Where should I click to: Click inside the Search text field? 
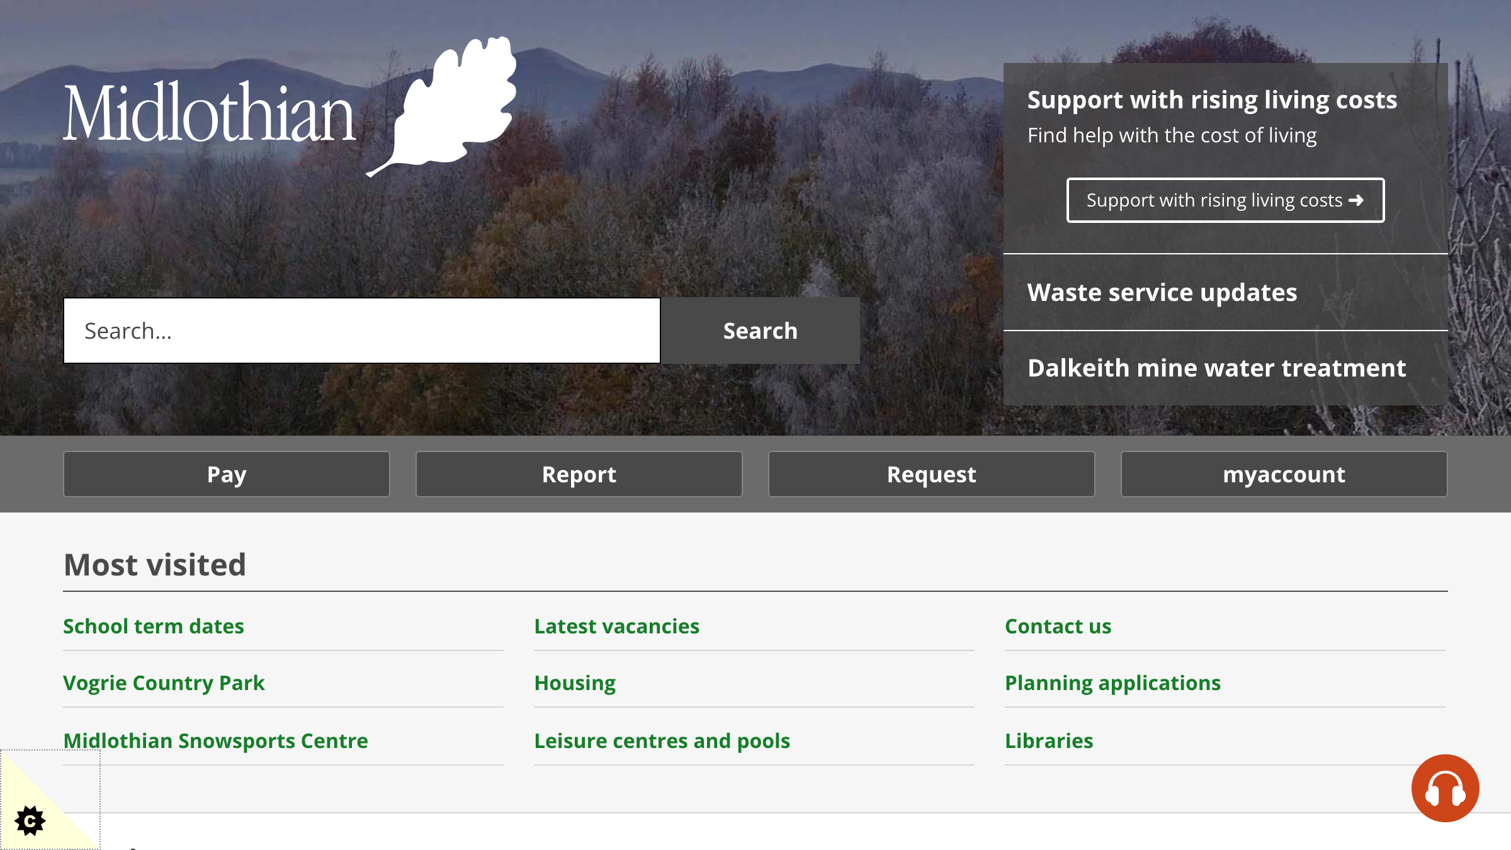click(x=362, y=331)
